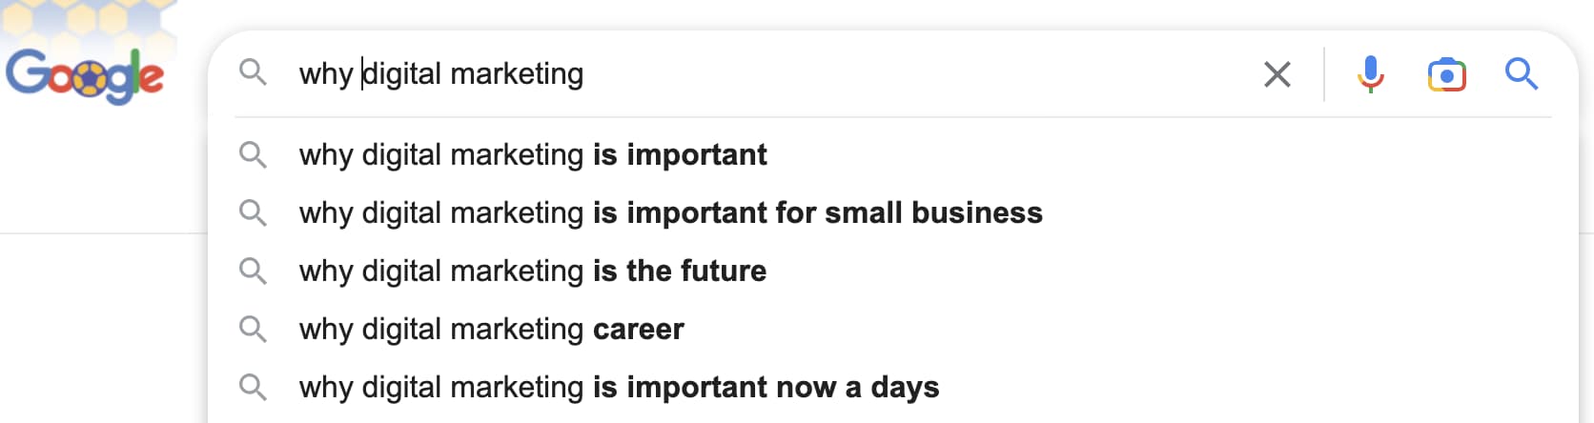
Task: Select suggestion 'is important for small business'
Action: 670,212
